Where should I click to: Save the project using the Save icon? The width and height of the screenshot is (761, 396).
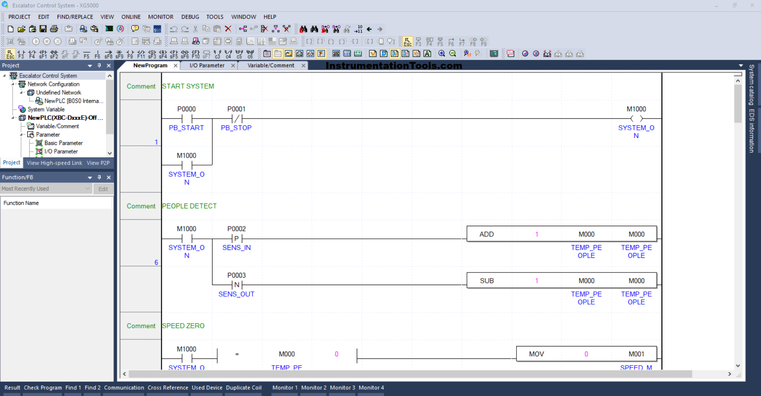43,29
